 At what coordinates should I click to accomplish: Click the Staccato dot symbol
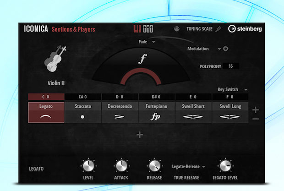[x=82, y=117]
